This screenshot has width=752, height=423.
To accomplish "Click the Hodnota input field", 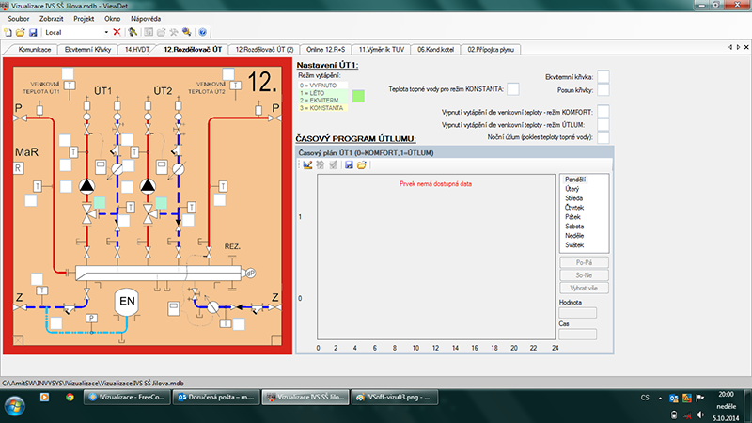I will (x=578, y=313).
